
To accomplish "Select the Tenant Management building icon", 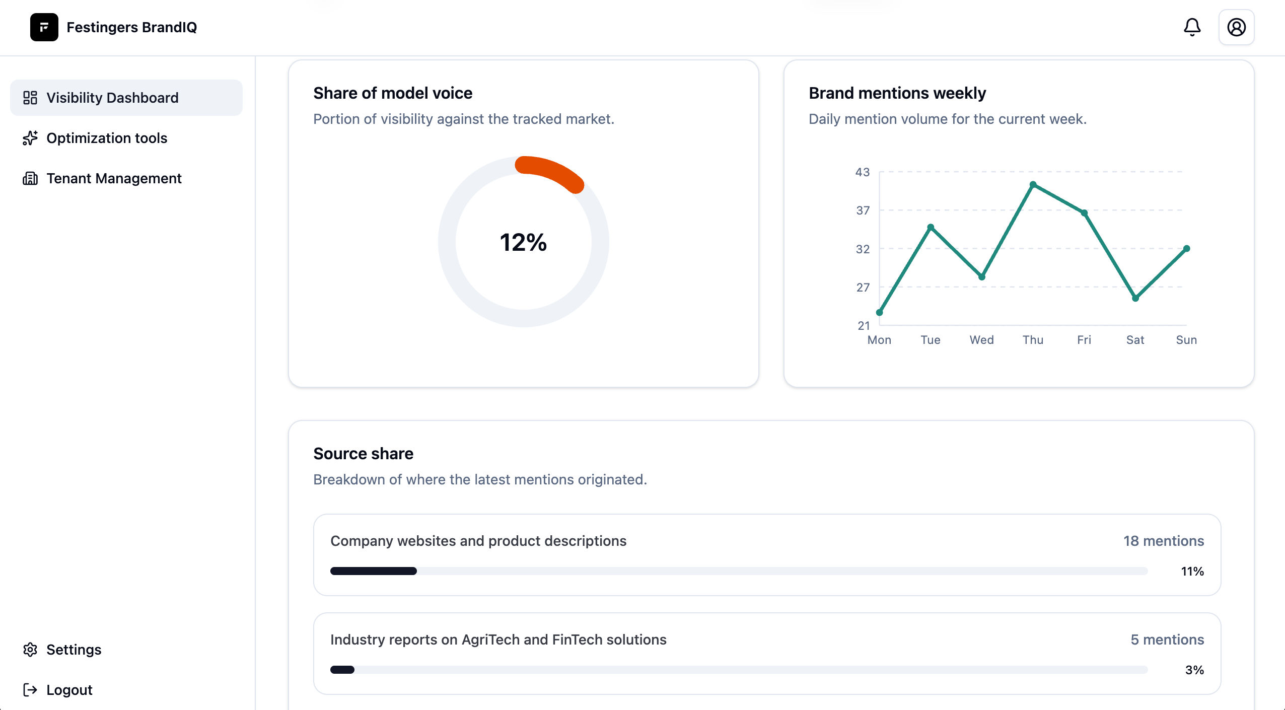I will click(30, 178).
